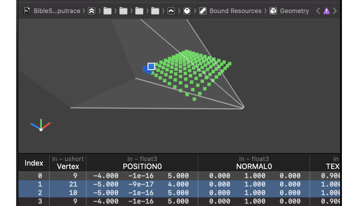This screenshot has height=206, width=358.
Task: Click the double-chevron frame icon in the jump bar
Action: coord(92,11)
